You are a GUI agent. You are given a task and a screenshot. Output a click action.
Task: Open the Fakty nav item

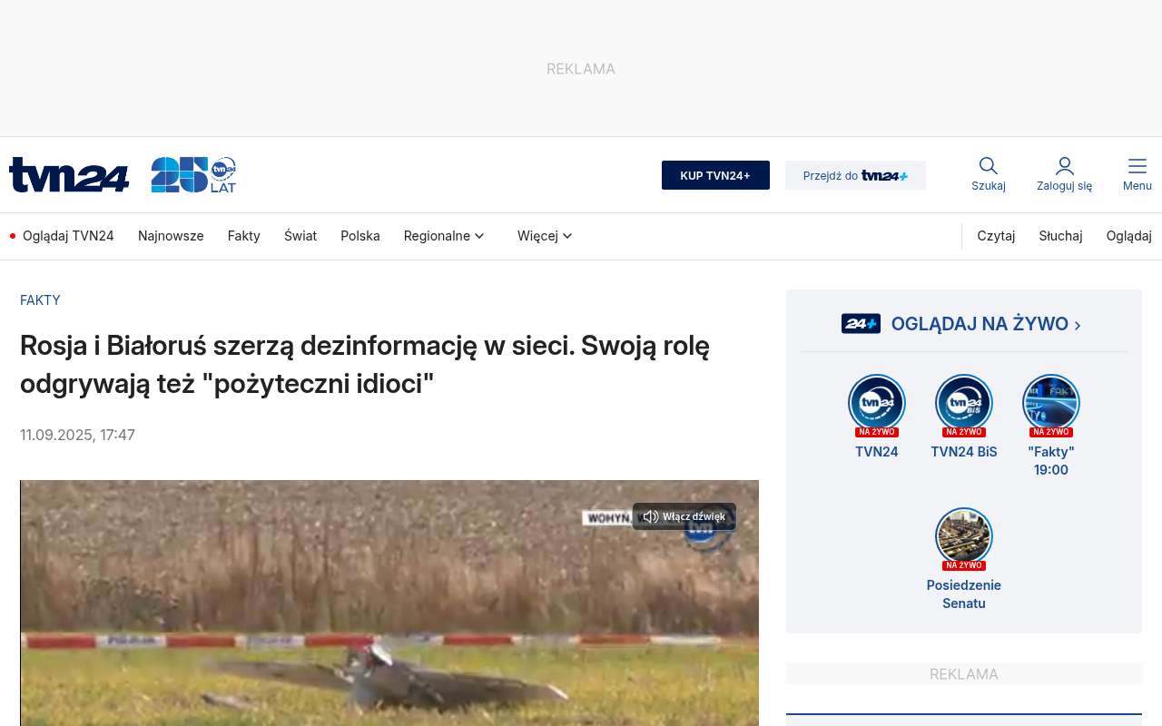point(244,236)
